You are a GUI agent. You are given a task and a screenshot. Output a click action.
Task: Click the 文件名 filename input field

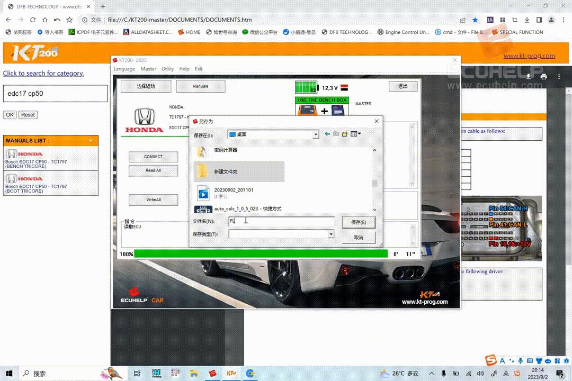pyautogui.click(x=281, y=221)
